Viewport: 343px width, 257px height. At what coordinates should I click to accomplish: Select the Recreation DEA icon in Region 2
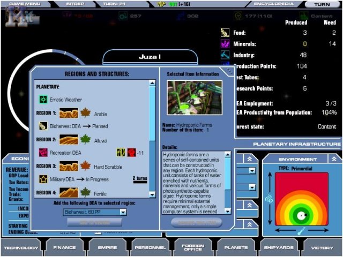coord(43,153)
